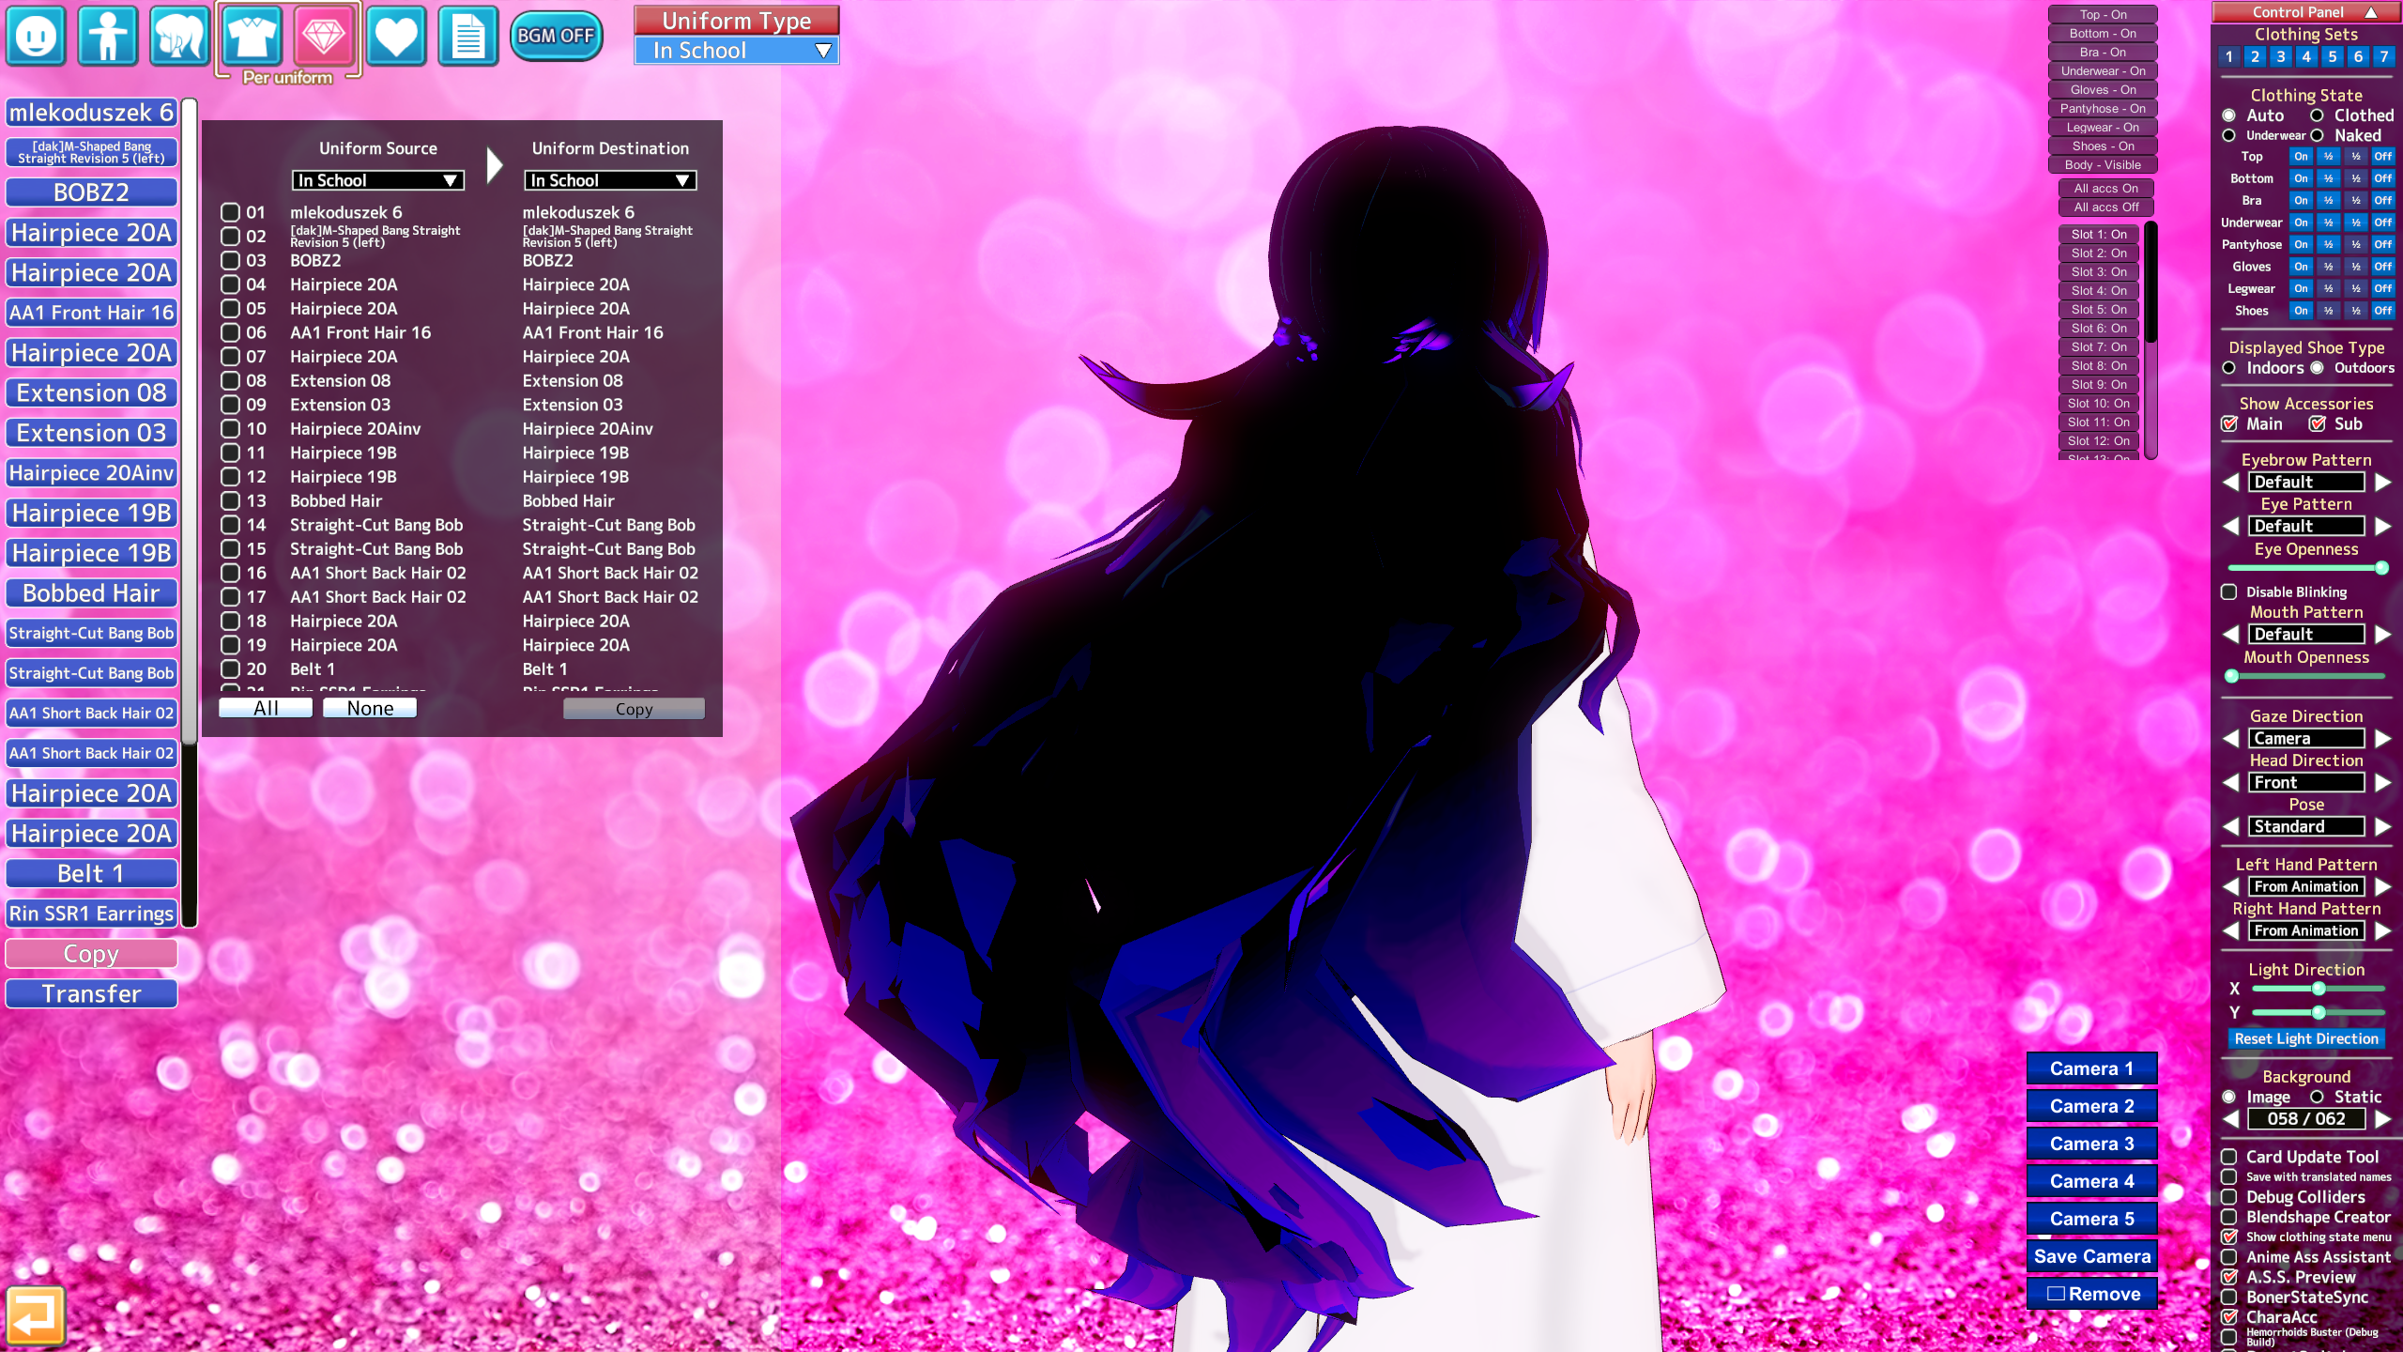Screen dimensions: 2403x1352
Task: Open the Transfer panel button
Action: [91, 993]
